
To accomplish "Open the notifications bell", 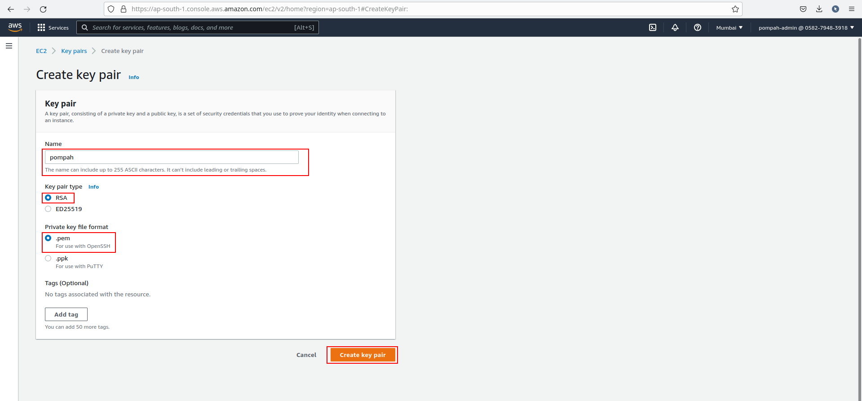I will [x=675, y=27].
